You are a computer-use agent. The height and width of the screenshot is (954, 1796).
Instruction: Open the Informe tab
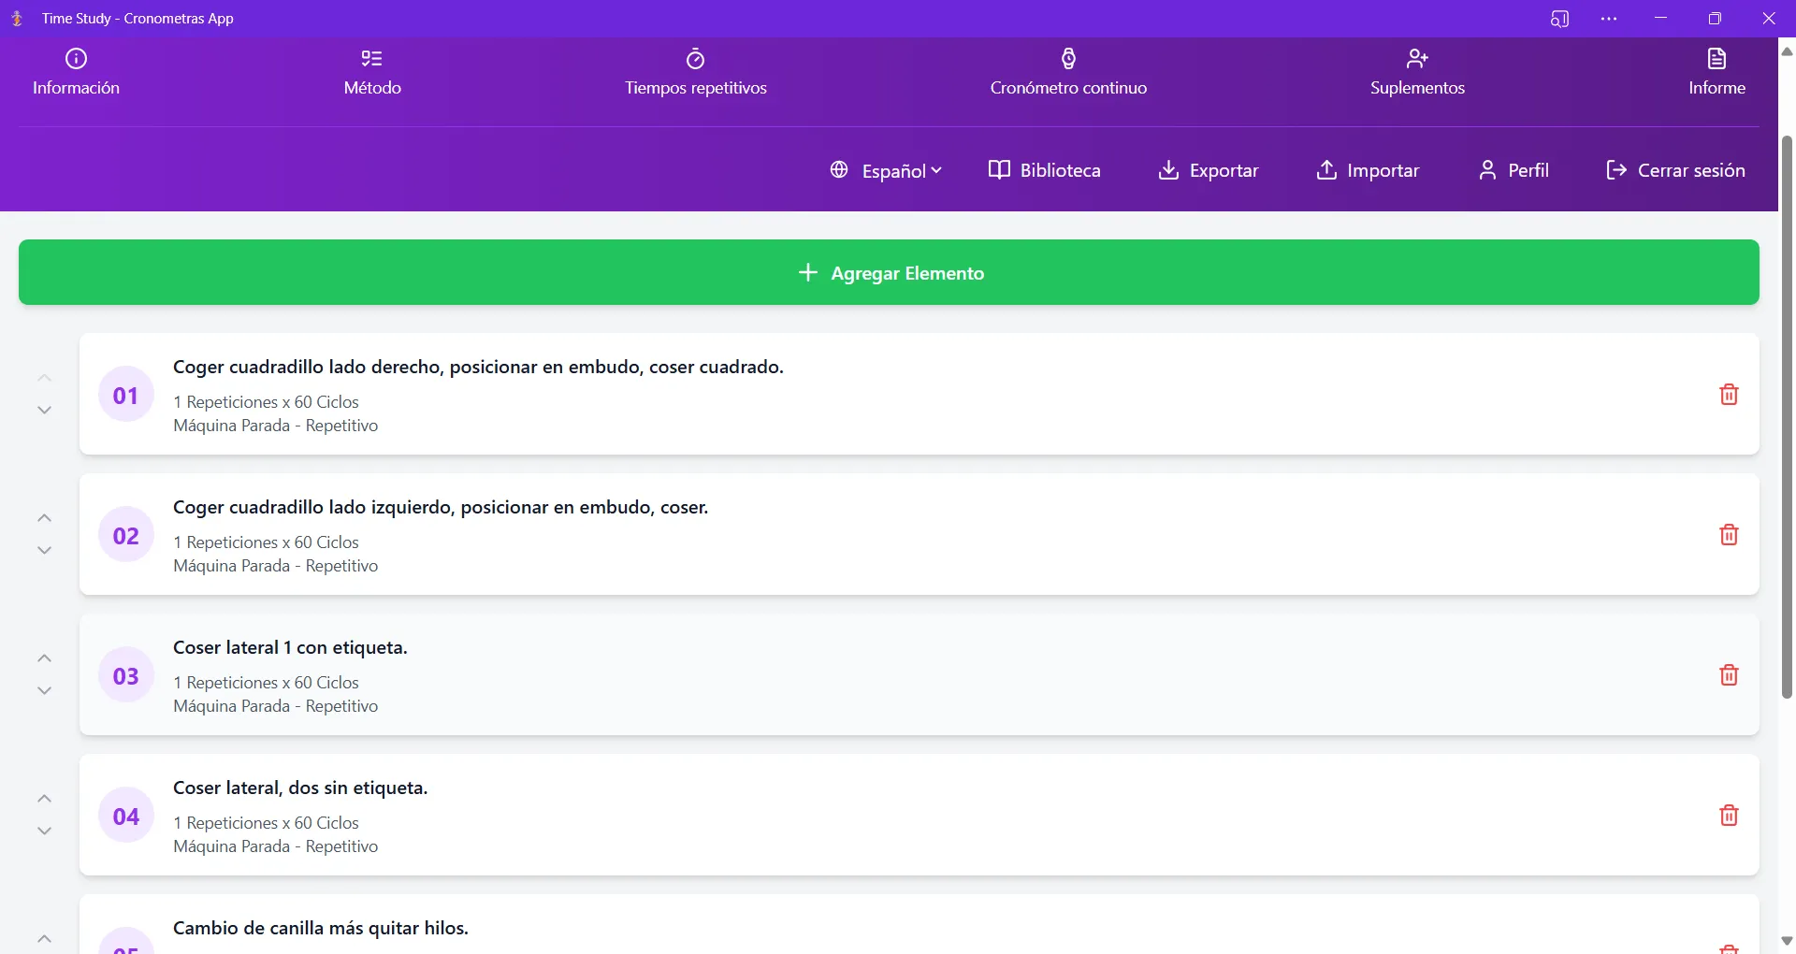tap(1716, 73)
